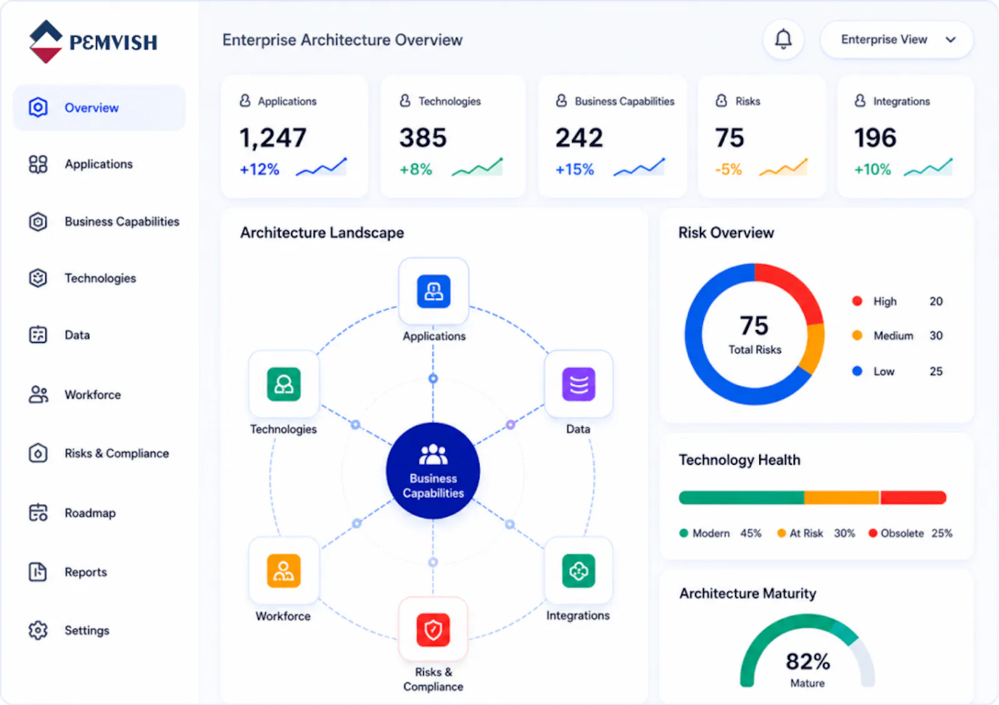The height and width of the screenshot is (705, 999).
Task: Click the Applications stat card icon
Action: [x=245, y=100]
